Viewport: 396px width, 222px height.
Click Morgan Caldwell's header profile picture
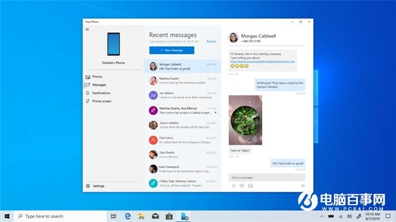(x=233, y=37)
